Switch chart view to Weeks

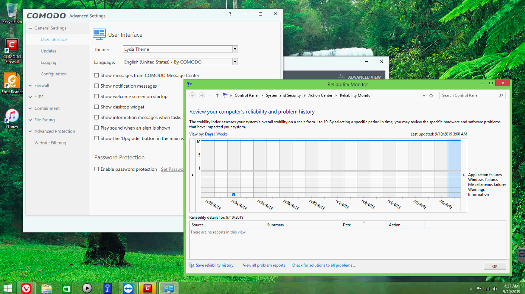coord(222,134)
